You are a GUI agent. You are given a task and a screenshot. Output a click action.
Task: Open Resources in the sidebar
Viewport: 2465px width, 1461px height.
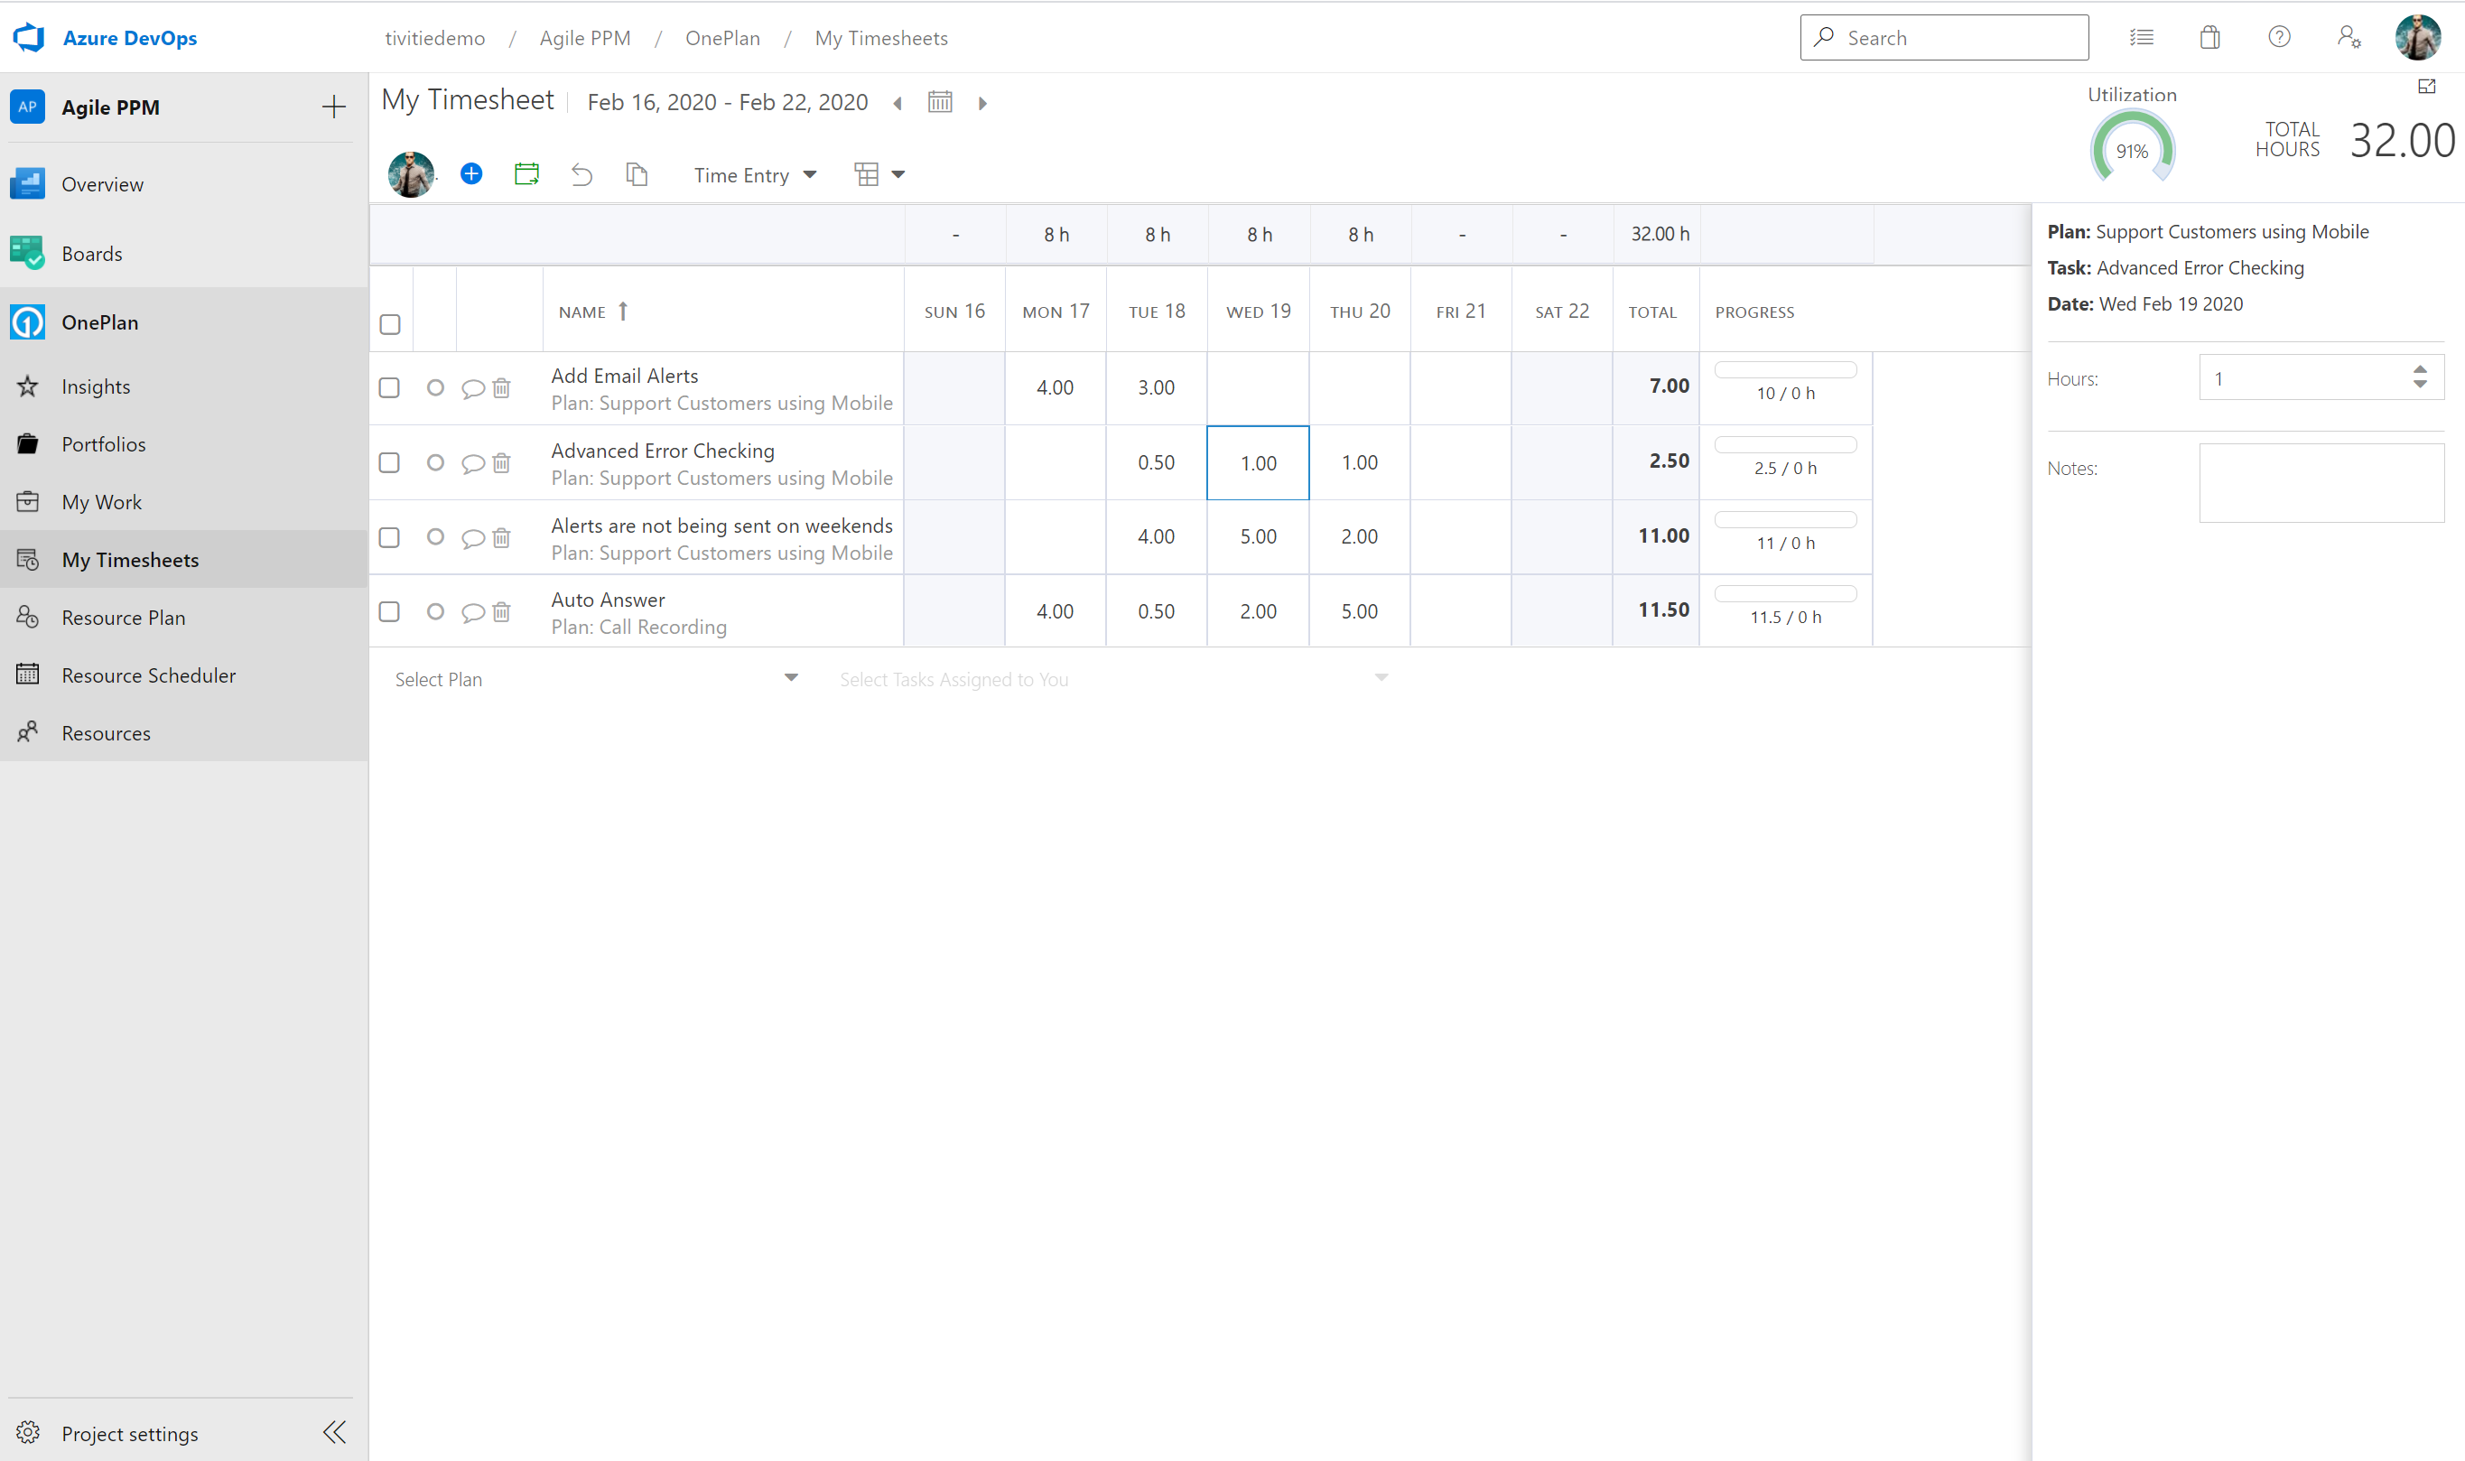[184, 733]
